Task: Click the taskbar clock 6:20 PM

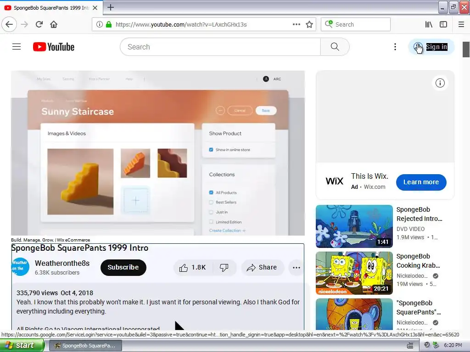Action: pyautogui.click(x=453, y=346)
